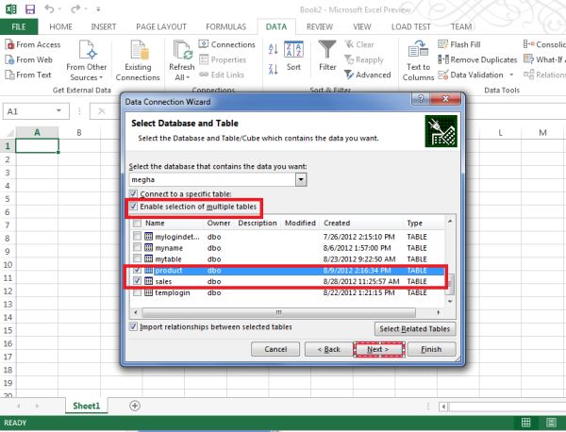Undo the last action
This screenshot has height=432, width=566.
[x=49, y=9]
